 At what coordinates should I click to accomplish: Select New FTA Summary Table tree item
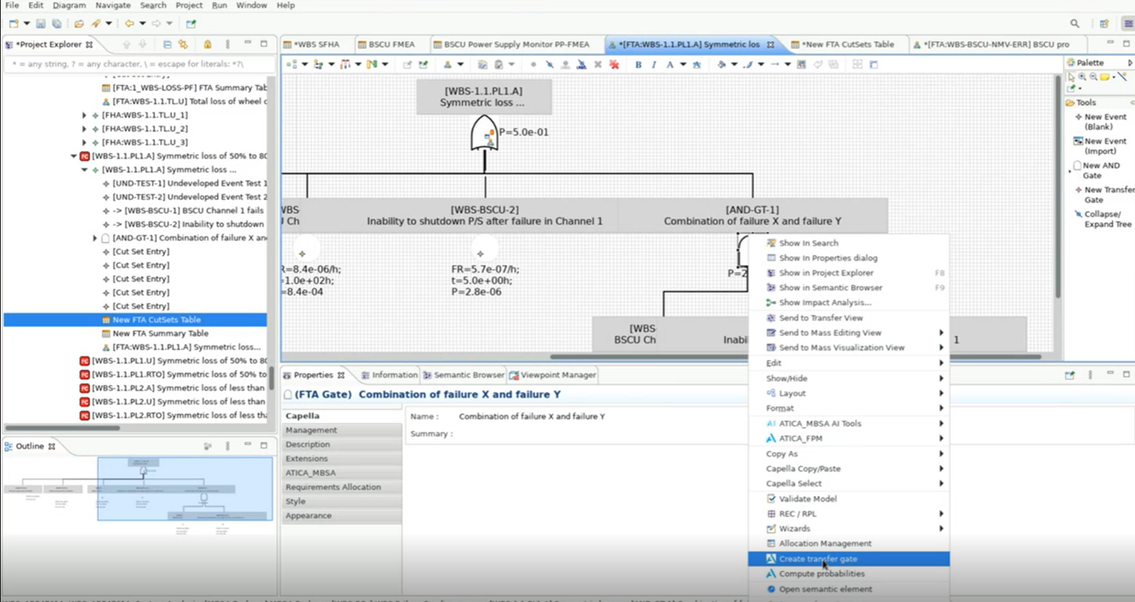coord(160,334)
